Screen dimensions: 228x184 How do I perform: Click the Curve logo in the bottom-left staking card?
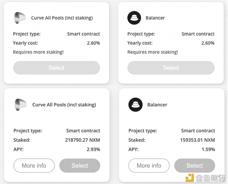(21, 104)
